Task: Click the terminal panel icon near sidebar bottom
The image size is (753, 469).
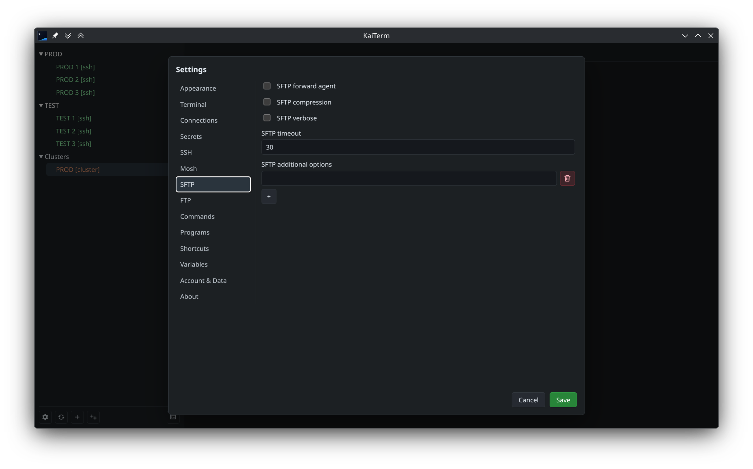Action: coord(173,417)
